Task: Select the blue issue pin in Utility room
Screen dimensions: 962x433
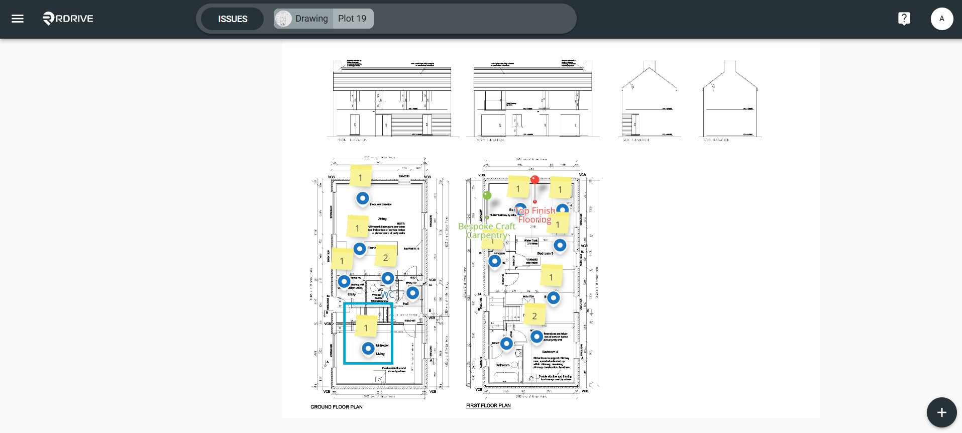Action: point(344,281)
